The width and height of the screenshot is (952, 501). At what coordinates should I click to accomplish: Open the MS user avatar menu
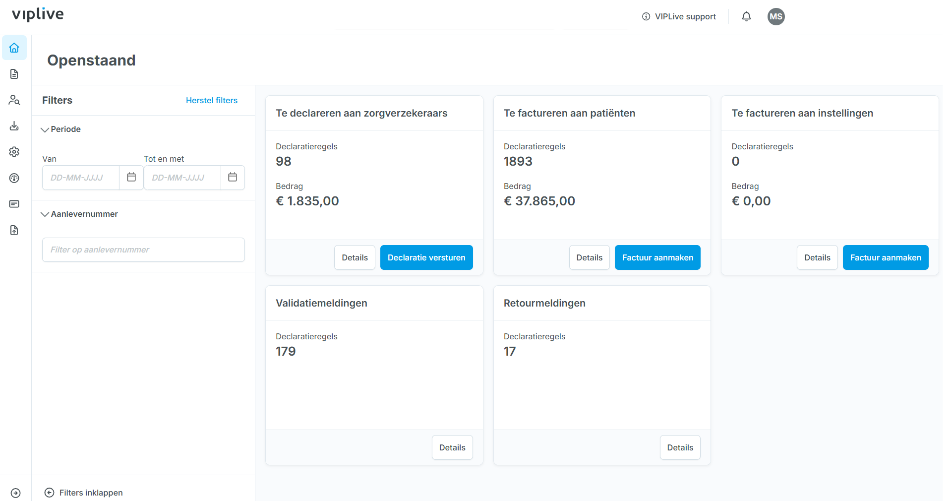pyautogui.click(x=776, y=16)
